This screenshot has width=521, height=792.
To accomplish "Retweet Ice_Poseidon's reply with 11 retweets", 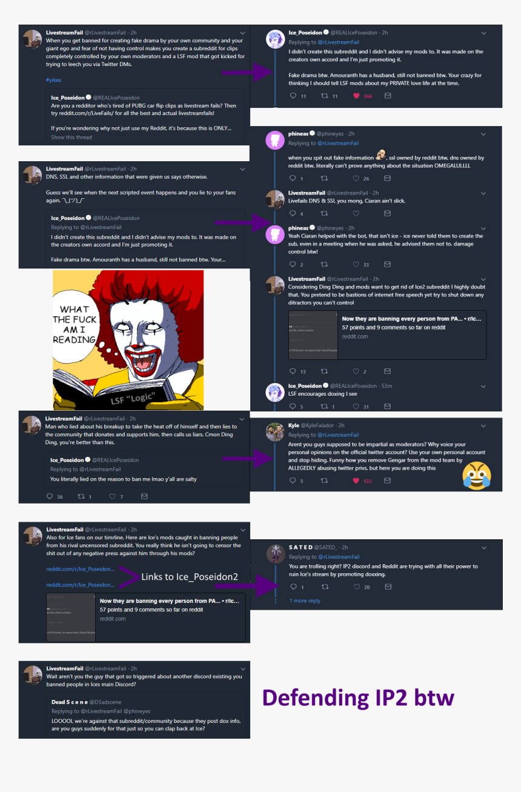I will [x=324, y=96].
